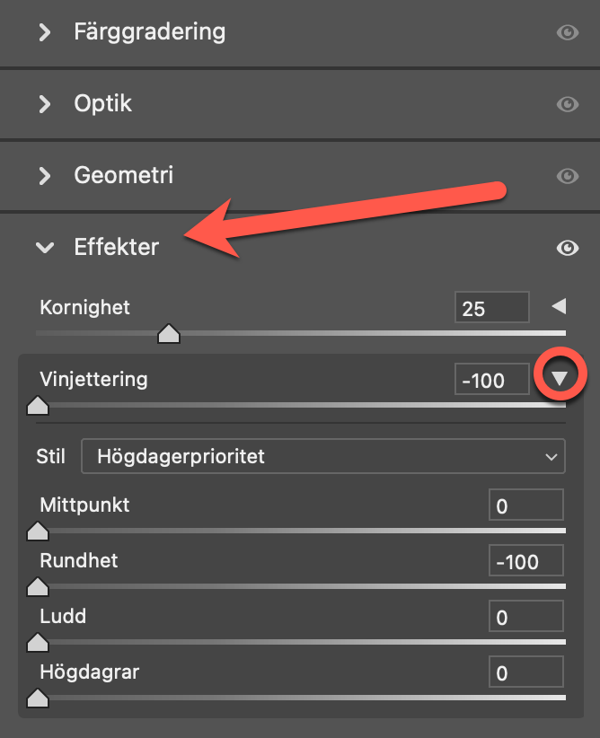Click the Kornighet value field
This screenshot has width=600, height=738.
[491, 309]
